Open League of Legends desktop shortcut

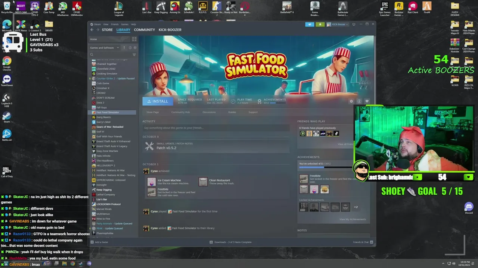click(x=119, y=9)
